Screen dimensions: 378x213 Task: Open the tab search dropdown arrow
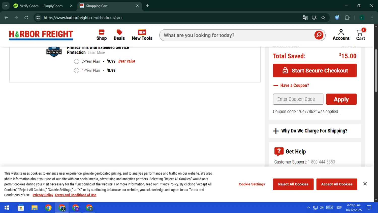click(6, 6)
